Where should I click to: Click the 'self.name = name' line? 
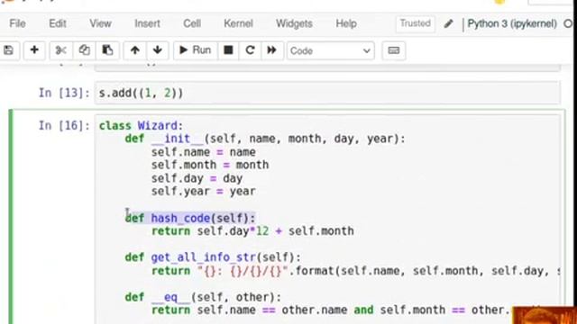click(204, 152)
